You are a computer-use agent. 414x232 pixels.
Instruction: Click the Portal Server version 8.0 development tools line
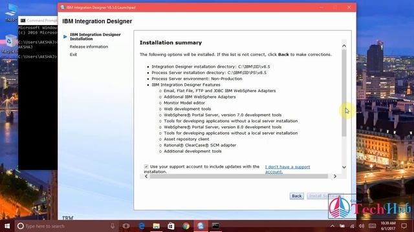click(x=223, y=127)
